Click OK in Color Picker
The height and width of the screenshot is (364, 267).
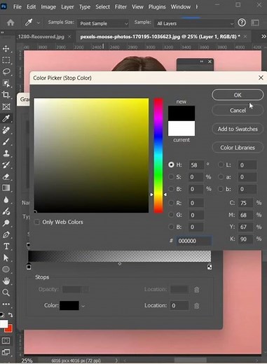(238, 95)
